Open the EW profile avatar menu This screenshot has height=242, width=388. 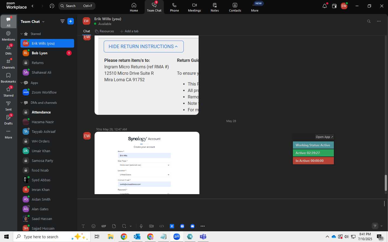tap(344, 6)
